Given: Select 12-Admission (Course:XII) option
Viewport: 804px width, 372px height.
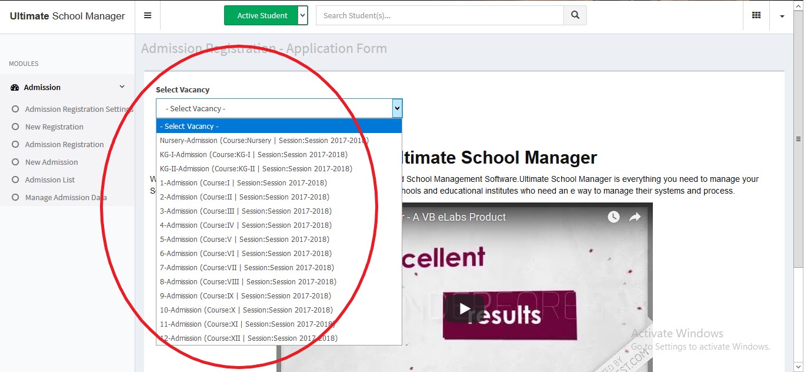Looking at the screenshot, I should click(x=279, y=338).
